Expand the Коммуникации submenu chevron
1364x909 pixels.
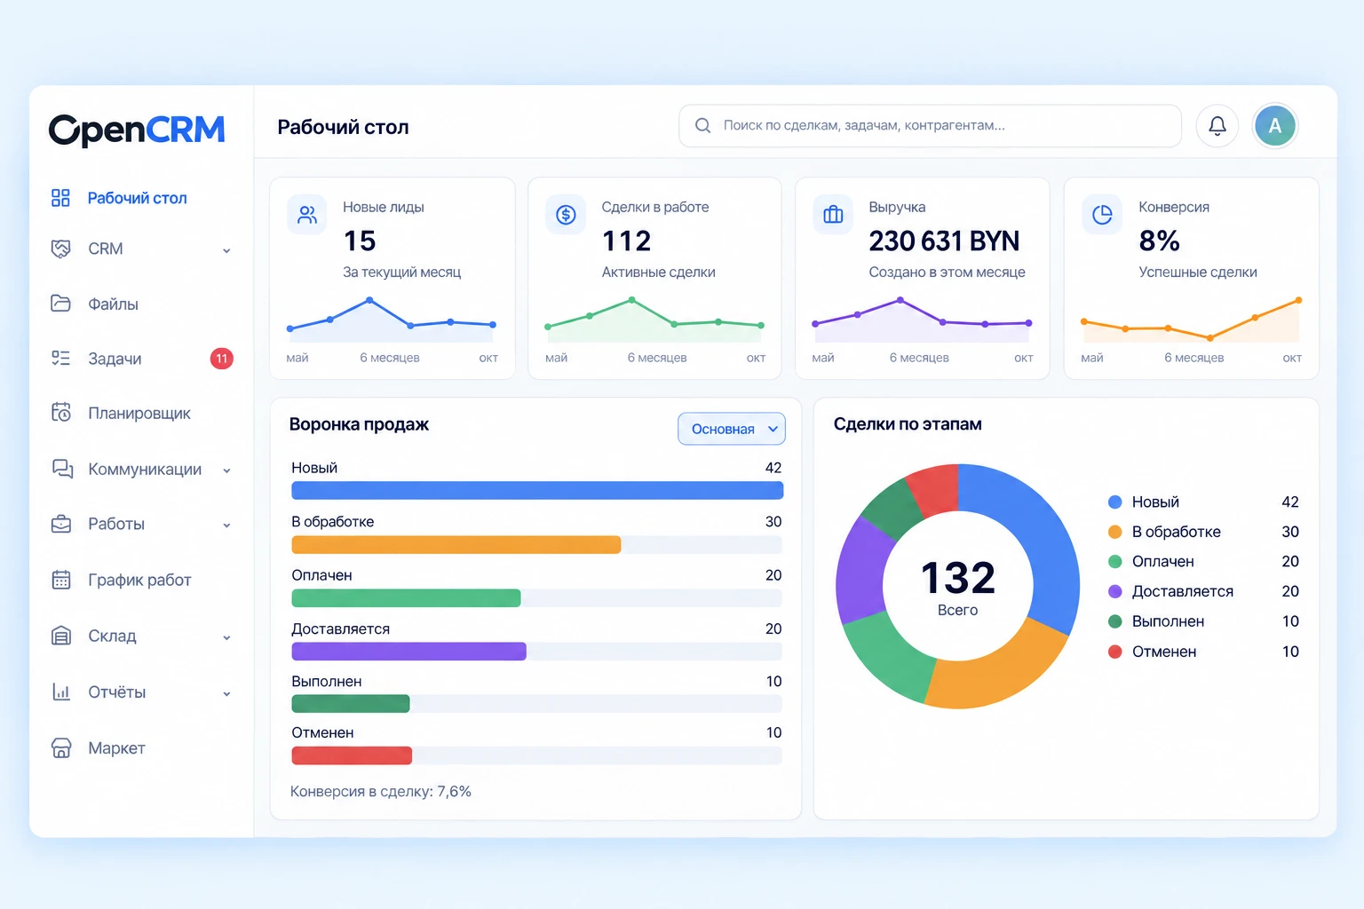click(x=226, y=470)
